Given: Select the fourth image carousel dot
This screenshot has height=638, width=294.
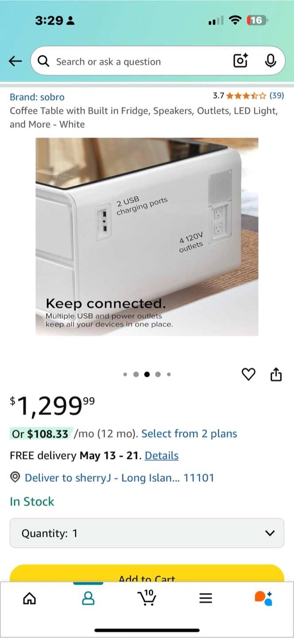Looking at the screenshot, I should pos(158,374).
